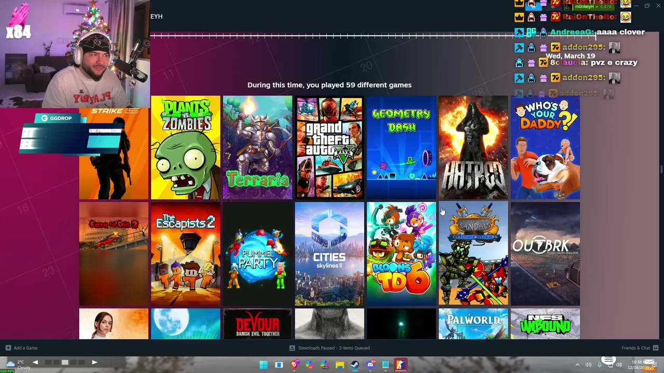Click the Friends & Chat grid icon
664x373 pixels.
656,348
